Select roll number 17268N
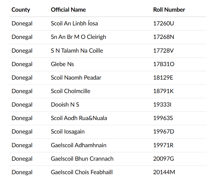The image size is (209, 187). click(x=164, y=37)
